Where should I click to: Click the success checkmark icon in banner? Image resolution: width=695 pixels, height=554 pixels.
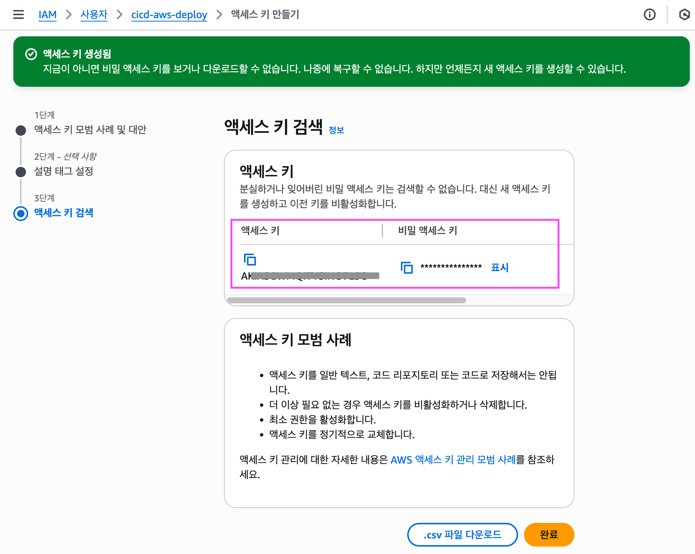click(x=31, y=54)
